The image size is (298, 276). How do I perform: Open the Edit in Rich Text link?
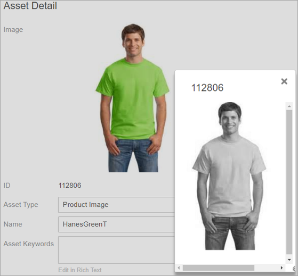click(80, 270)
